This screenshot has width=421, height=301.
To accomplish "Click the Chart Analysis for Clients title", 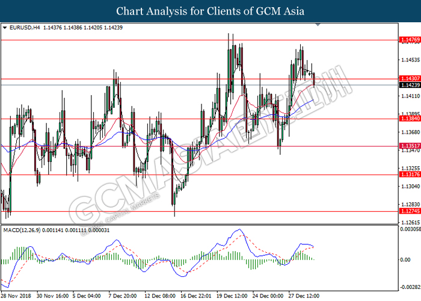I will pyautogui.click(x=210, y=11).
